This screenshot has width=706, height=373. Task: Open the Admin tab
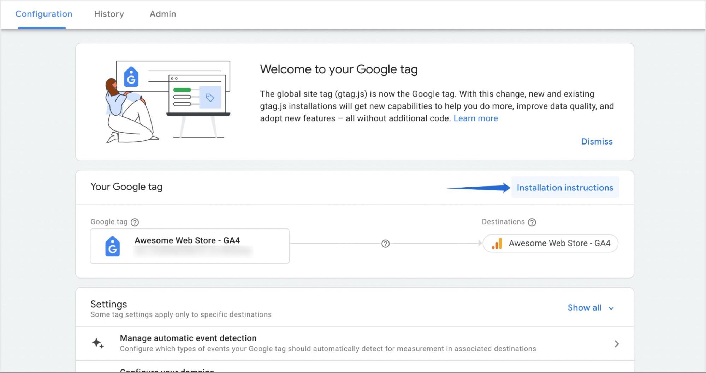(x=163, y=14)
